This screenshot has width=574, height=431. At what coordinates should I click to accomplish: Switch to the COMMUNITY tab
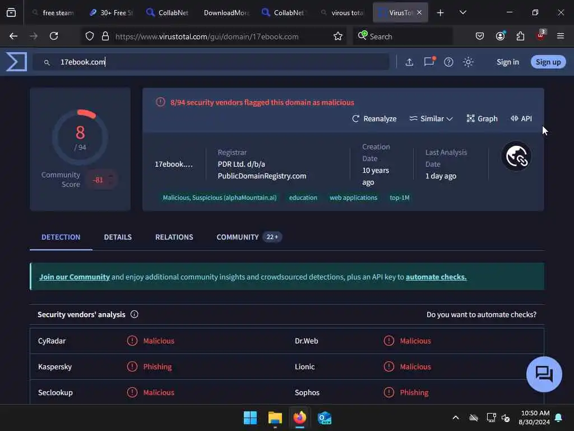[249, 237]
